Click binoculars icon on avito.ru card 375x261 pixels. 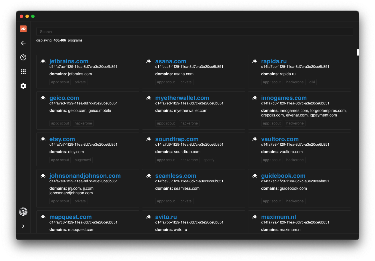pyautogui.click(x=149, y=217)
